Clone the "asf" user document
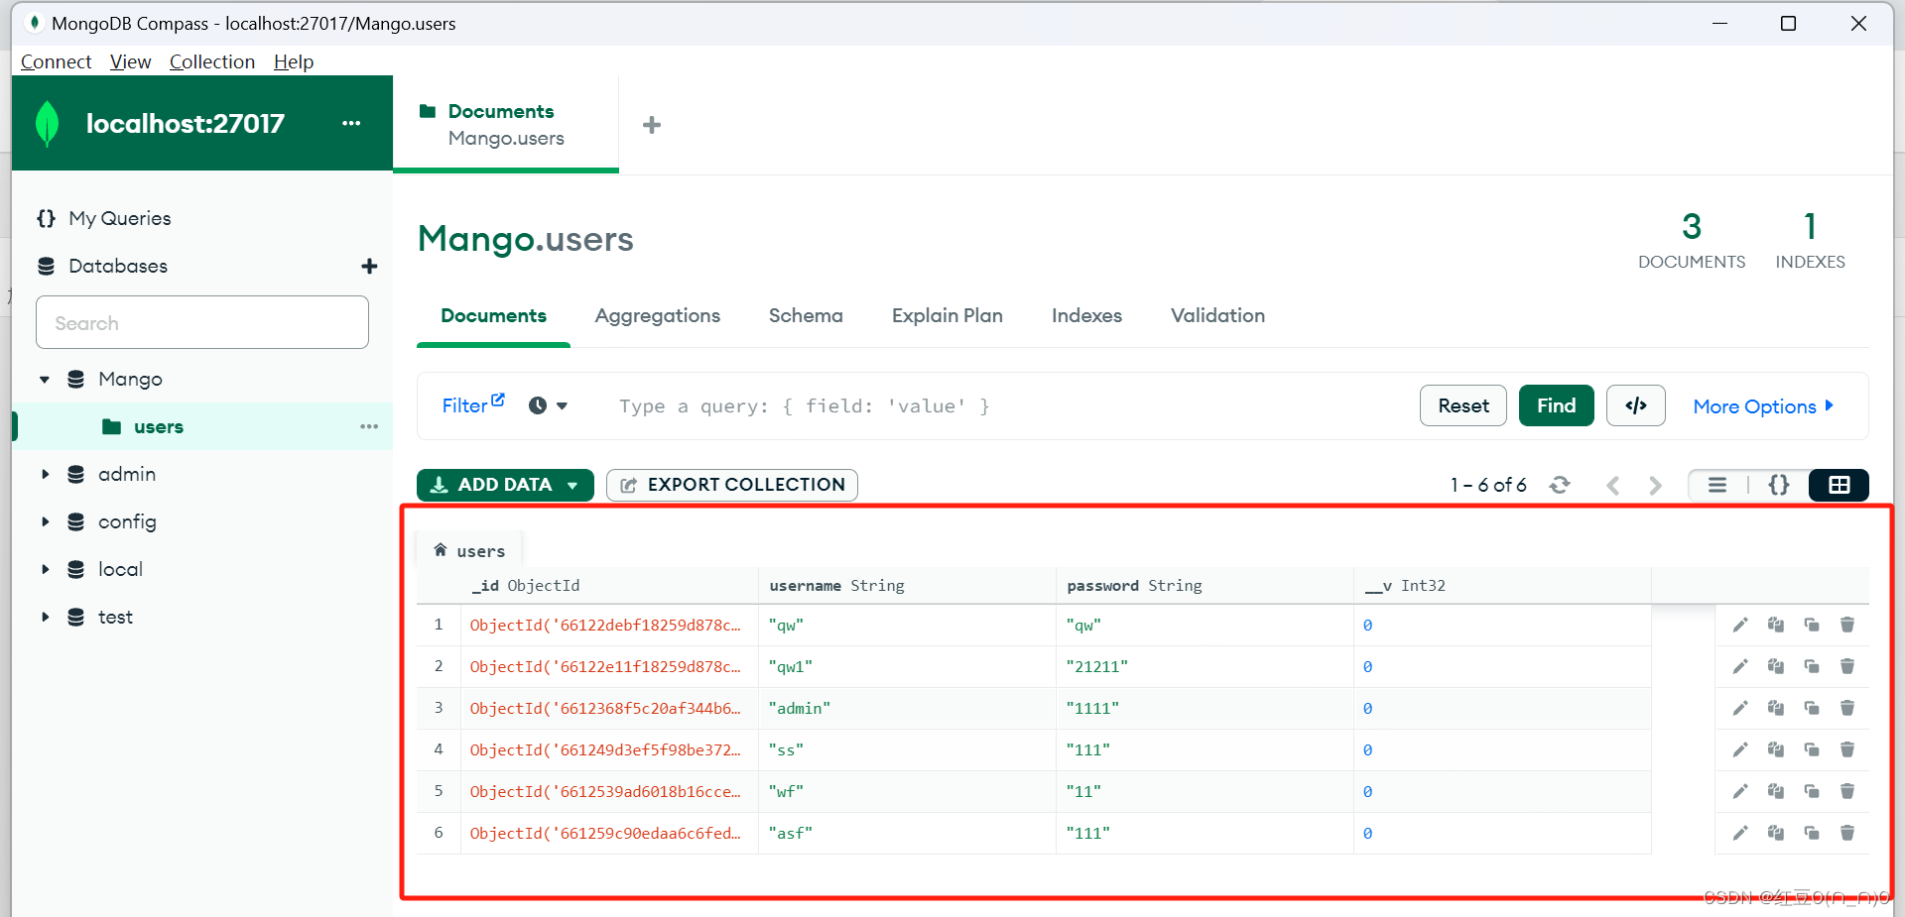1905x917 pixels. pyautogui.click(x=1812, y=833)
